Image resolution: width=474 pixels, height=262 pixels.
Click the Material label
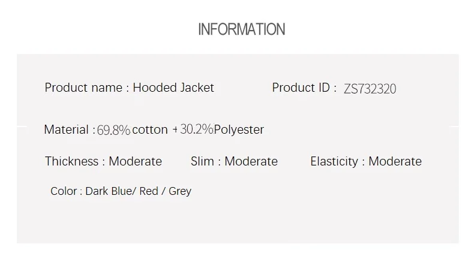[66, 130]
